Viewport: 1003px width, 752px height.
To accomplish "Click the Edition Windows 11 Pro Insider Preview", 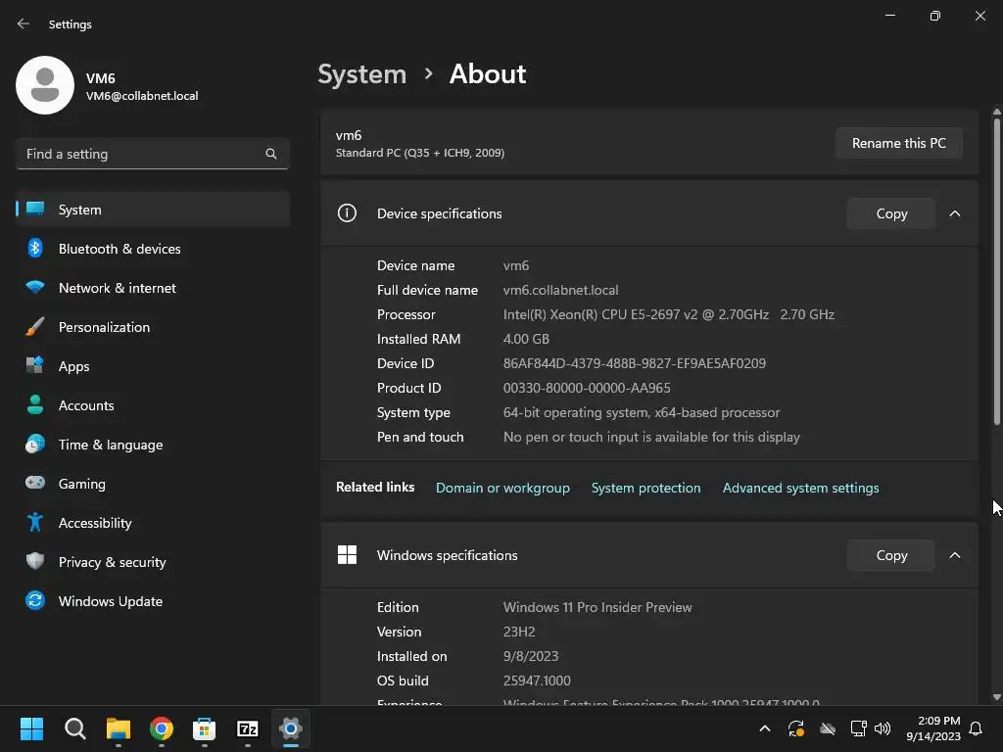I will coord(597,607).
